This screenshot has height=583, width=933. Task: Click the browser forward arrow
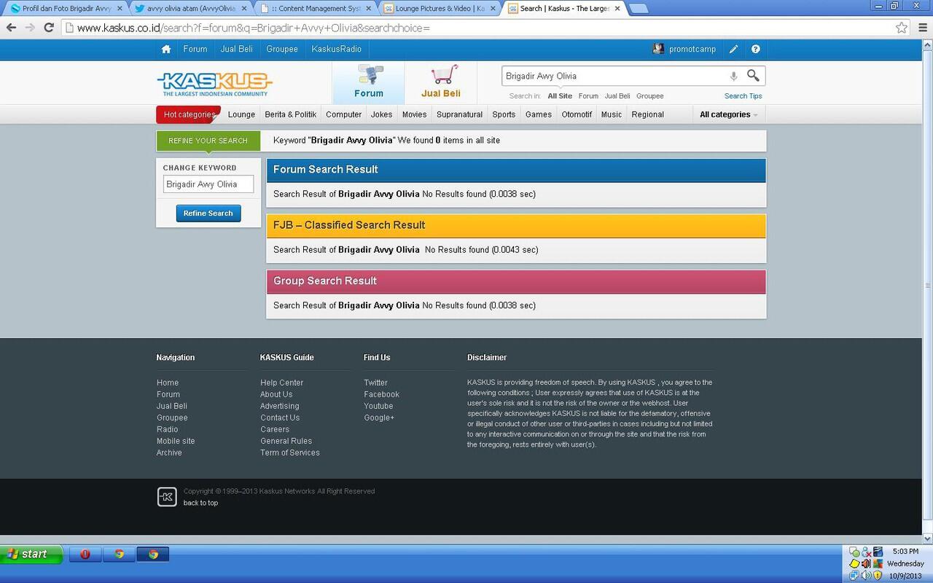(x=30, y=28)
